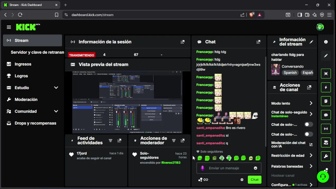This screenshot has width=336, height=189.
Task: Click the green Chat send button
Action: [254, 180]
